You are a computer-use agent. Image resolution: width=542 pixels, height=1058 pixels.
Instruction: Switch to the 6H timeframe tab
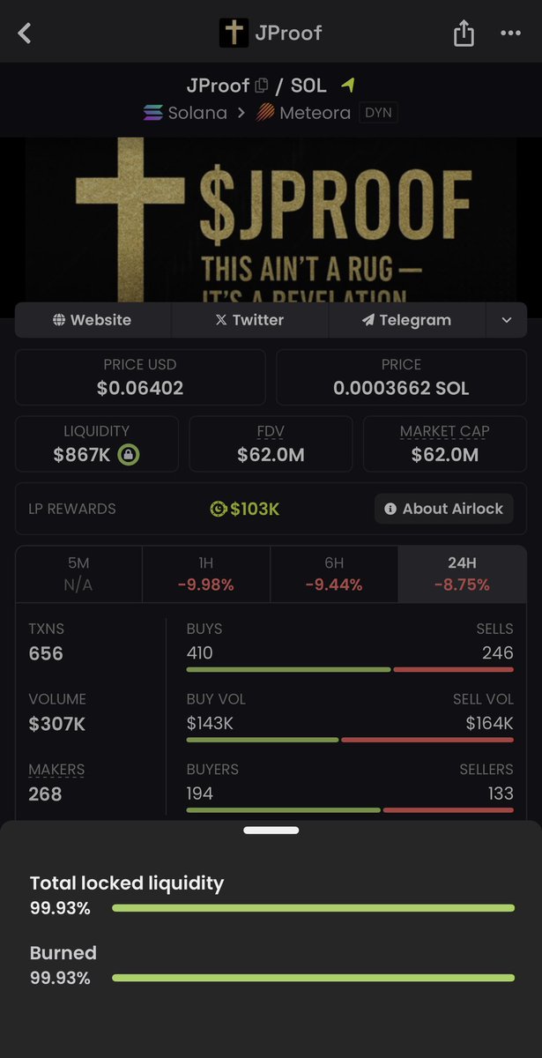coord(334,574)
